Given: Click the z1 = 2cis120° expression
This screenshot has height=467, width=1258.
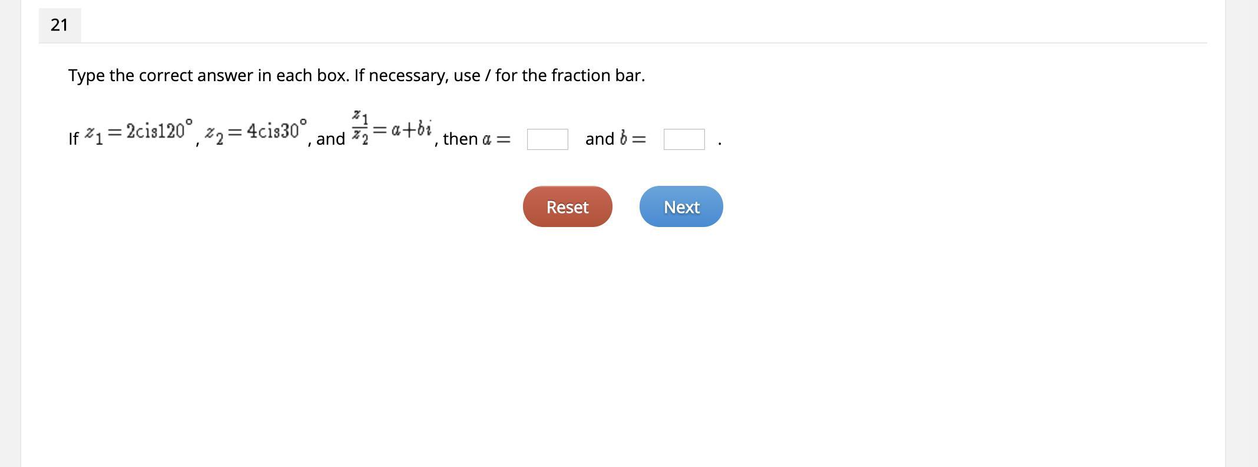Looking at the screenshot, I should (139, 131).
